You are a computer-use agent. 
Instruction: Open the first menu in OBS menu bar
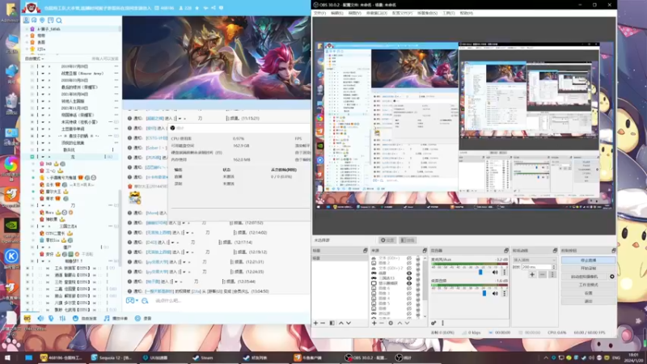click(320, 14)
